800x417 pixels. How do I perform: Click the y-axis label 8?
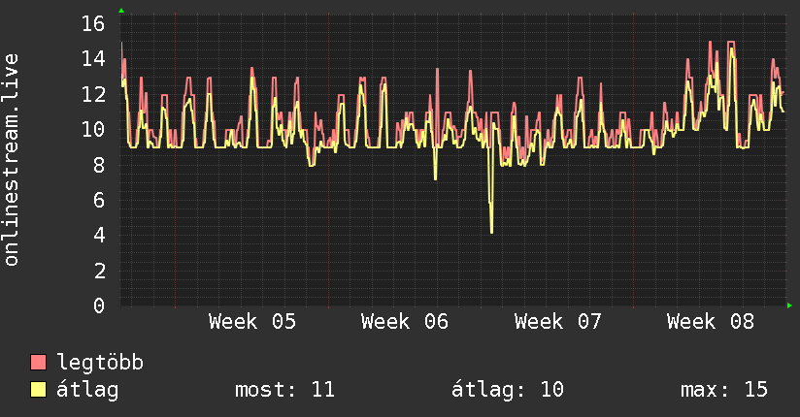(x=99, y=165)
